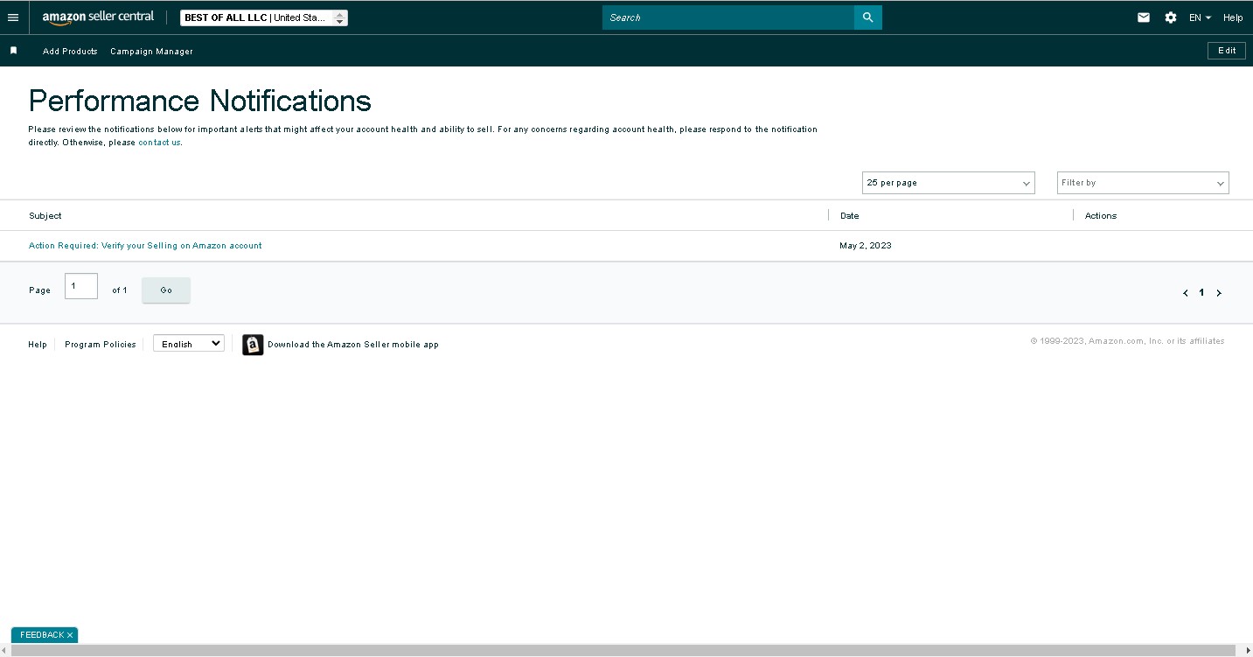
Task: Go to Amazon Seller Central home logo
Action: [x=98, y=17]
